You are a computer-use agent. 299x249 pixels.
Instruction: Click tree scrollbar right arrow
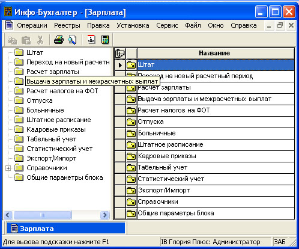point(104,215)
